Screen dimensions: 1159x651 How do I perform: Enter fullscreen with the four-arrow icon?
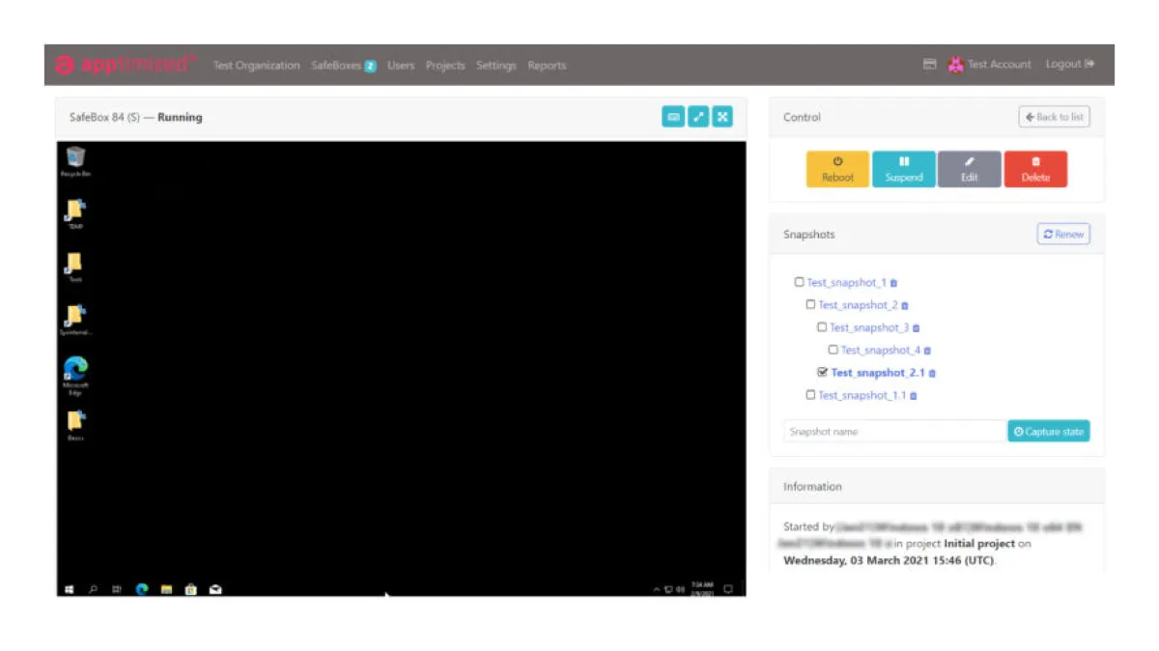tap(722, 117)
